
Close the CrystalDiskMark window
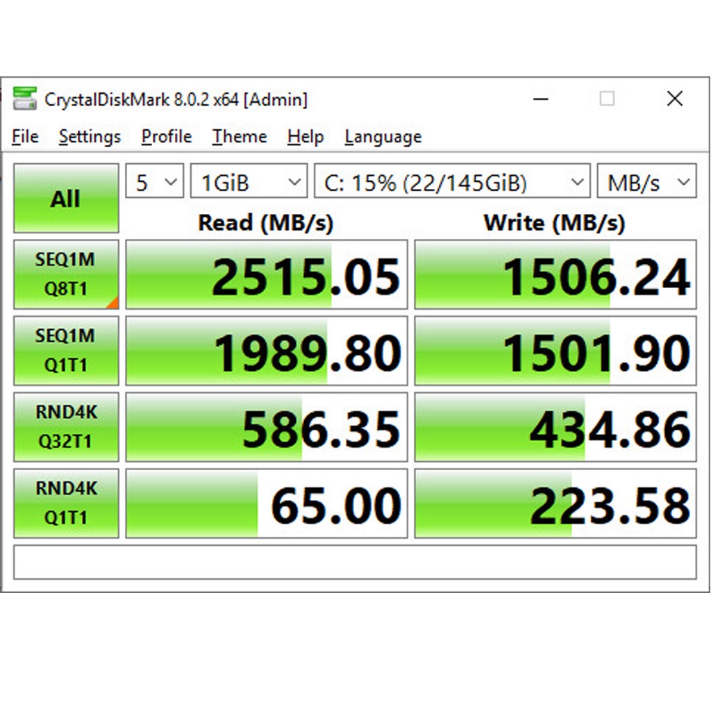click(674, 99)
